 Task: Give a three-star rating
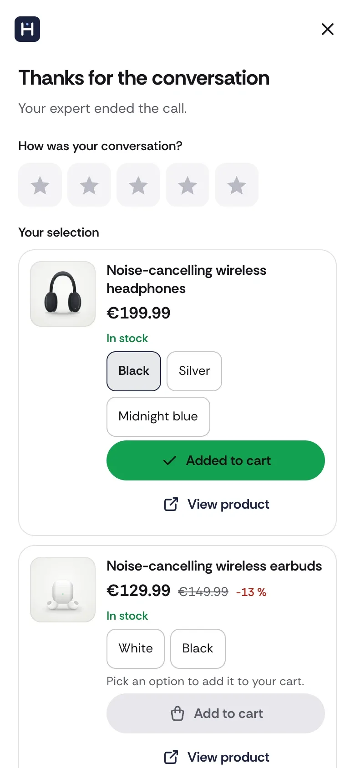click(x=138, y=185)
